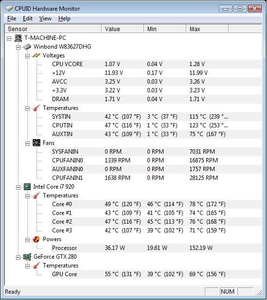Click the lightning bolt Voltages icon
Viewport: 267px width, 300px height.
(36, 55)
